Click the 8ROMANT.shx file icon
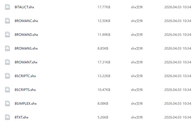This screenshot has height=124, width=195. 7,62
